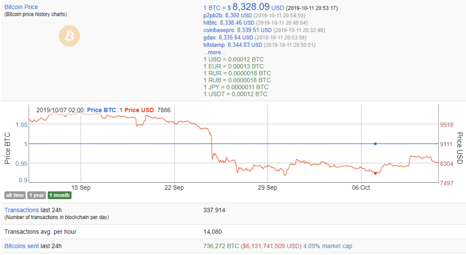Open the Transactions chart link
This screenshot has width=466, height=255.
[x=21, y=210]
